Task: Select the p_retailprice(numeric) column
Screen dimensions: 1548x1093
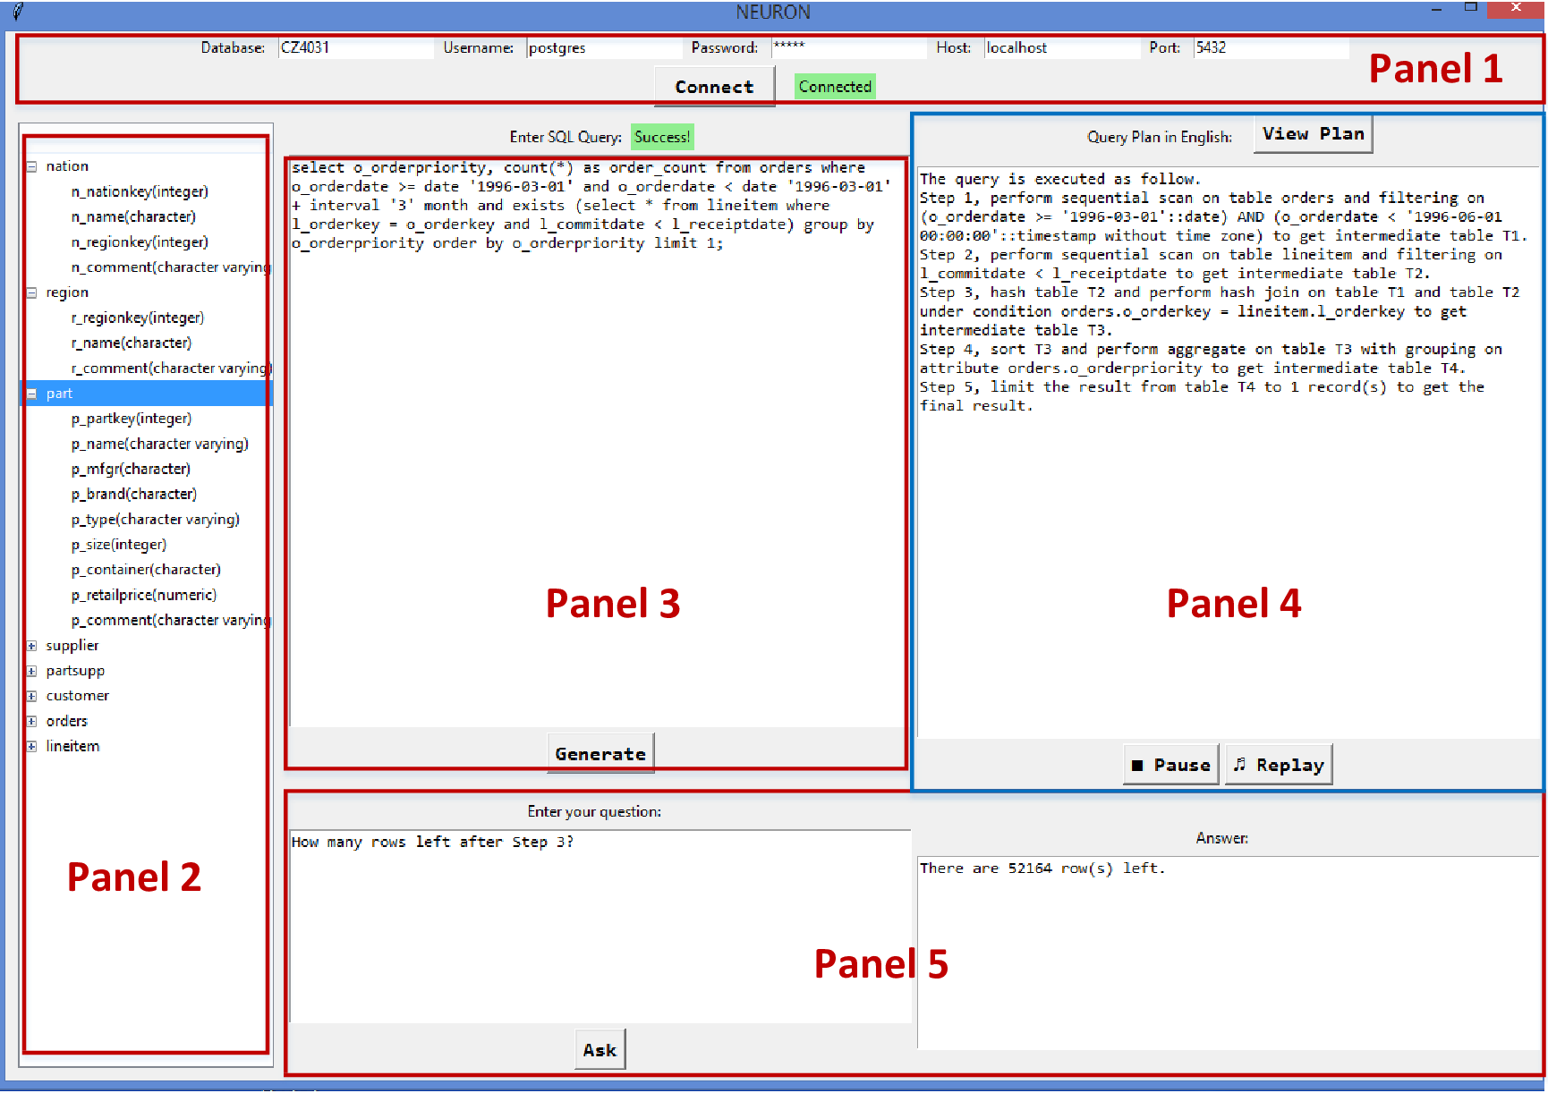Action: [x=144, y=596]
